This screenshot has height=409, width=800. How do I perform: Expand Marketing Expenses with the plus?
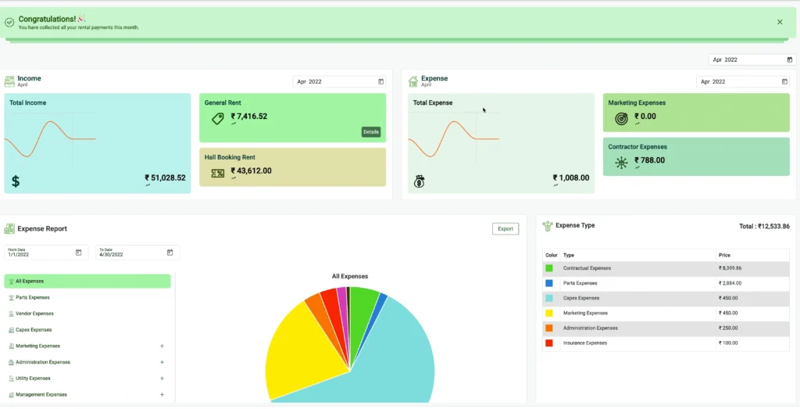pos(162,346)
